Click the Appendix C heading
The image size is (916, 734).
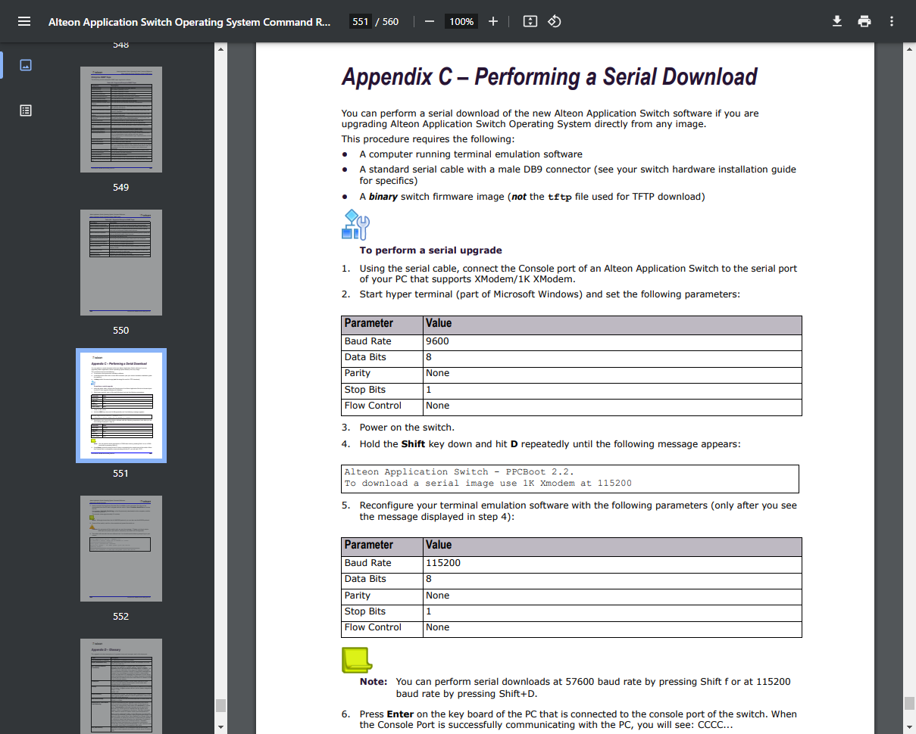549,76
